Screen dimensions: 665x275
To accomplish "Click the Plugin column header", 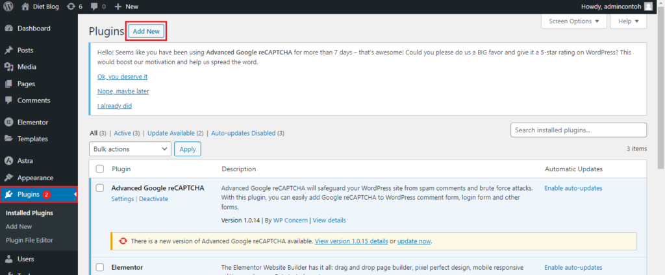I will tap(121, 169).
